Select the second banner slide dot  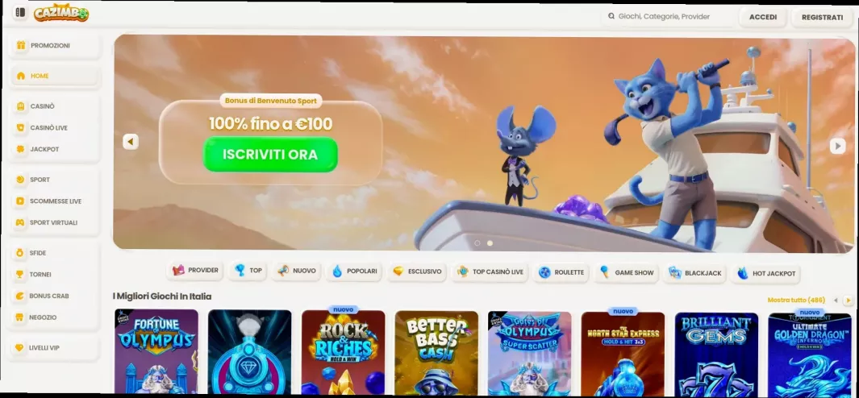point(490,243)
